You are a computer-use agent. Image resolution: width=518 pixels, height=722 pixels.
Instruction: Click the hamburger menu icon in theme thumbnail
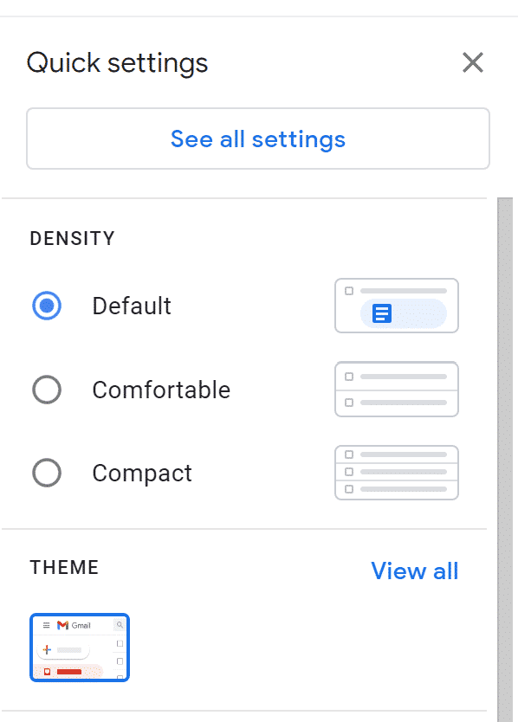[46, 625]
